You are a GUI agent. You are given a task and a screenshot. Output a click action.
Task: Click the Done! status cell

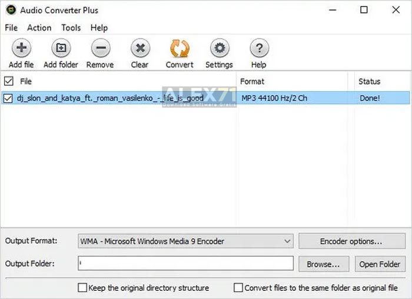370,98
